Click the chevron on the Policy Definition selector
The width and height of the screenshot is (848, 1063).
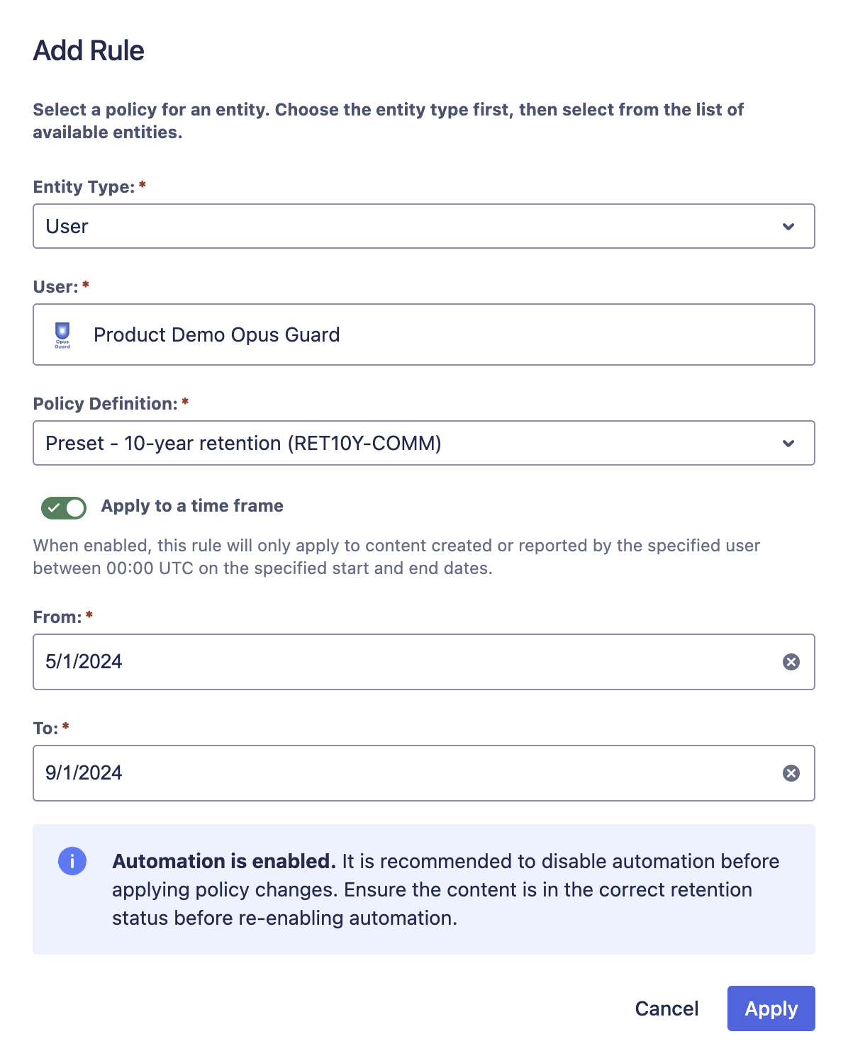(789, 443)
